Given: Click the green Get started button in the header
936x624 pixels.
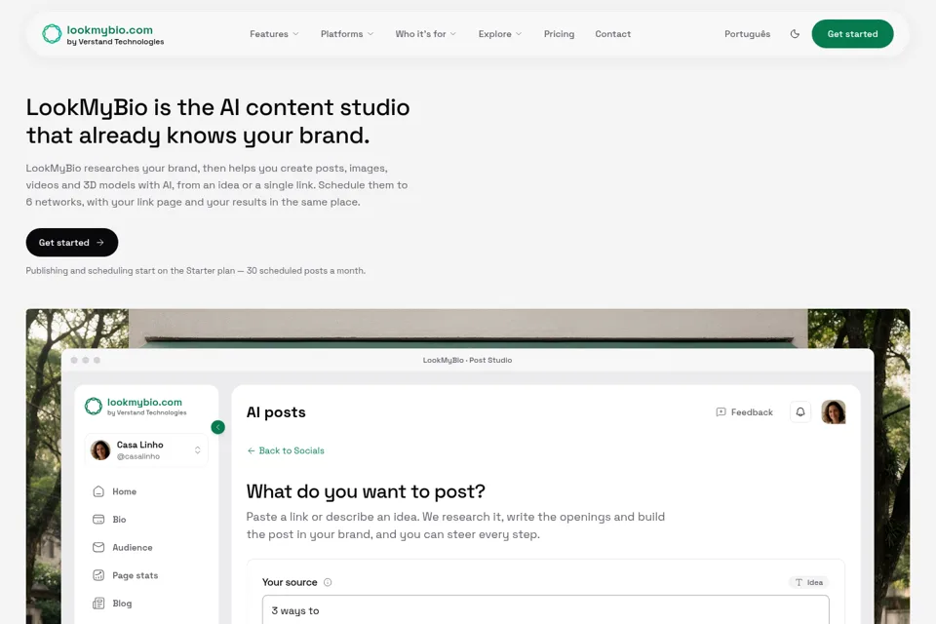Looking at the screenshot, I should [x=852, y=34].
